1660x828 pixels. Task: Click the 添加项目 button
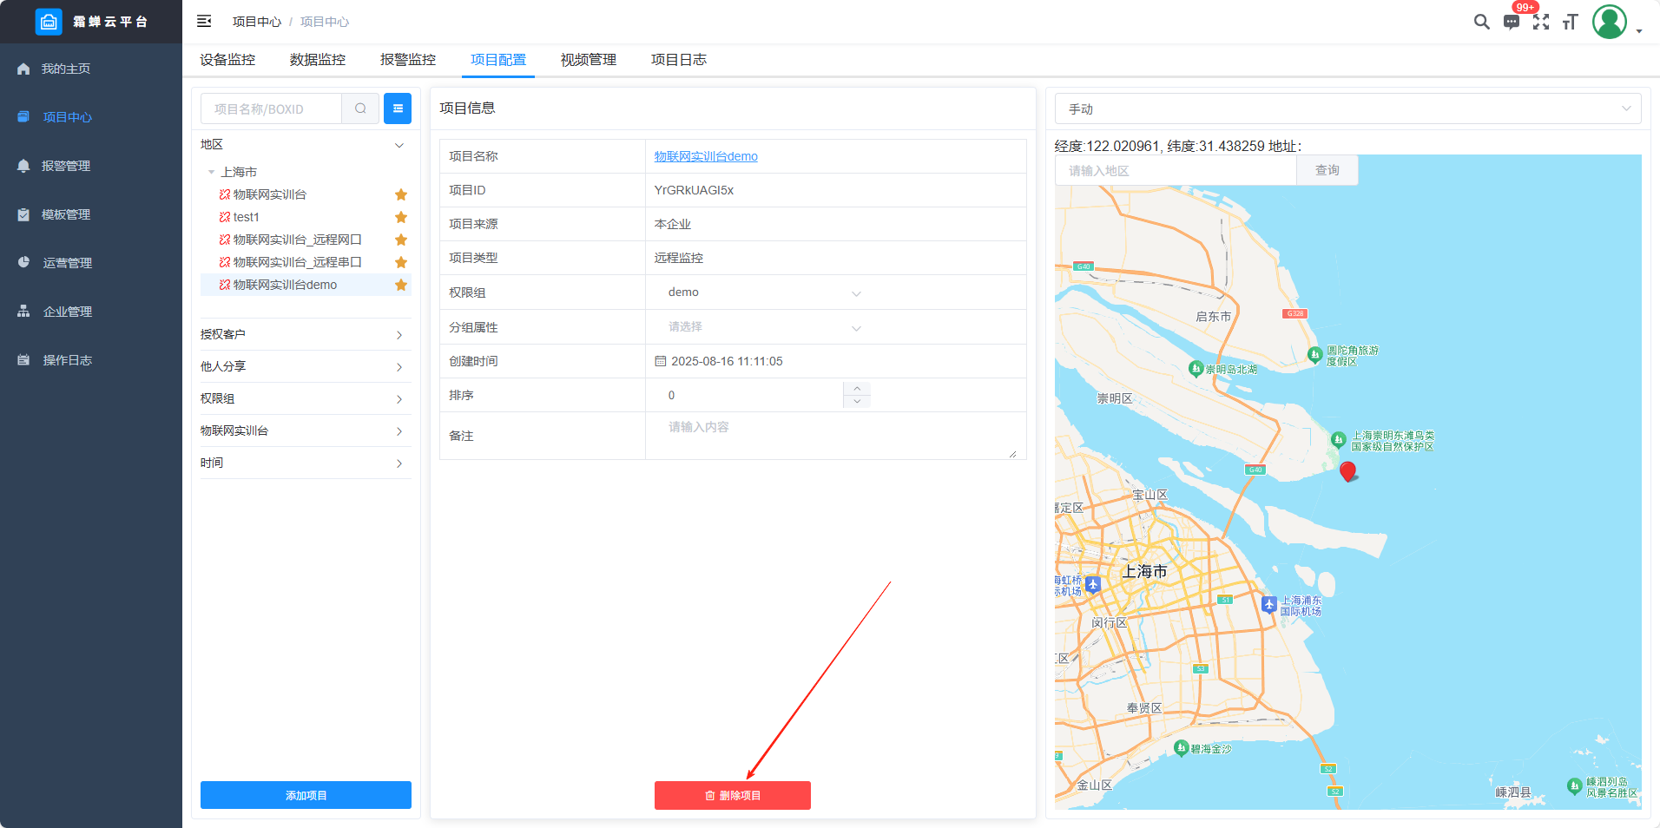tap(306, 795)
